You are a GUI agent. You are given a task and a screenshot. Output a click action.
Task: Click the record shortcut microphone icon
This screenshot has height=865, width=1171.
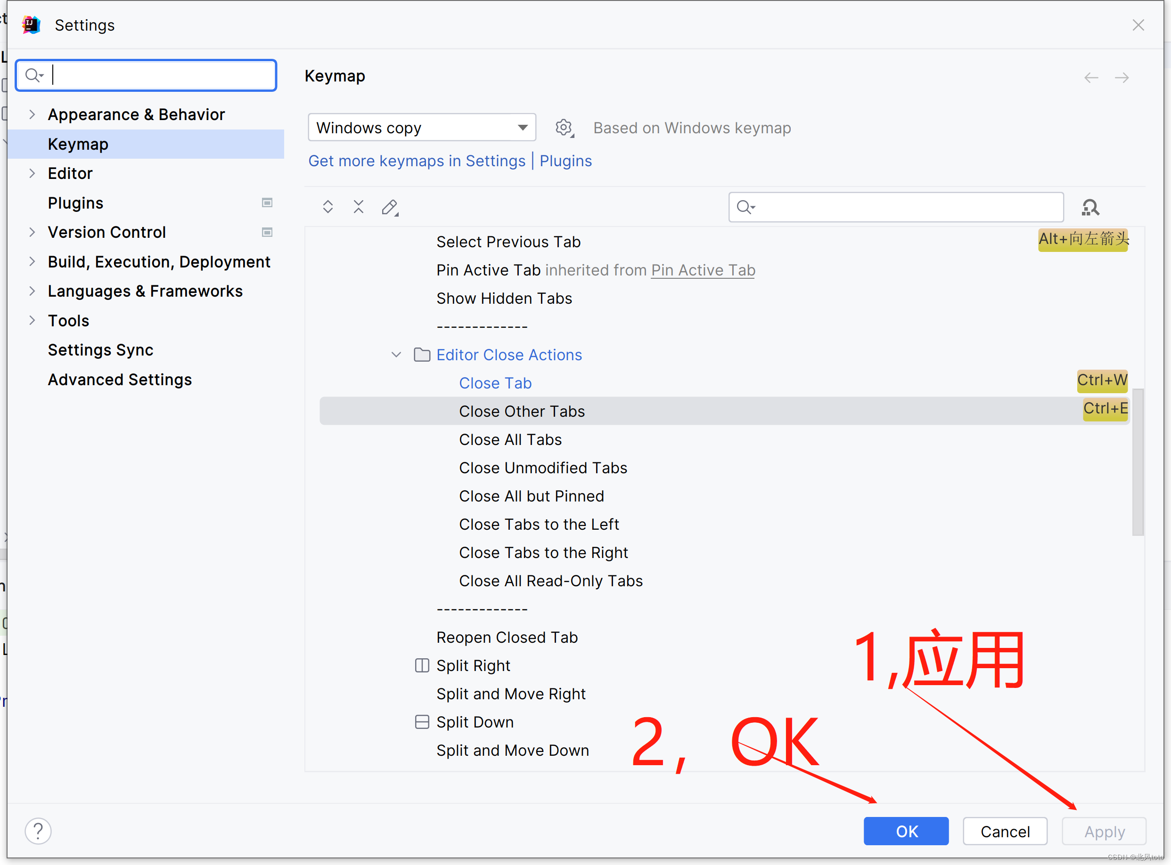pos(1091,207)
